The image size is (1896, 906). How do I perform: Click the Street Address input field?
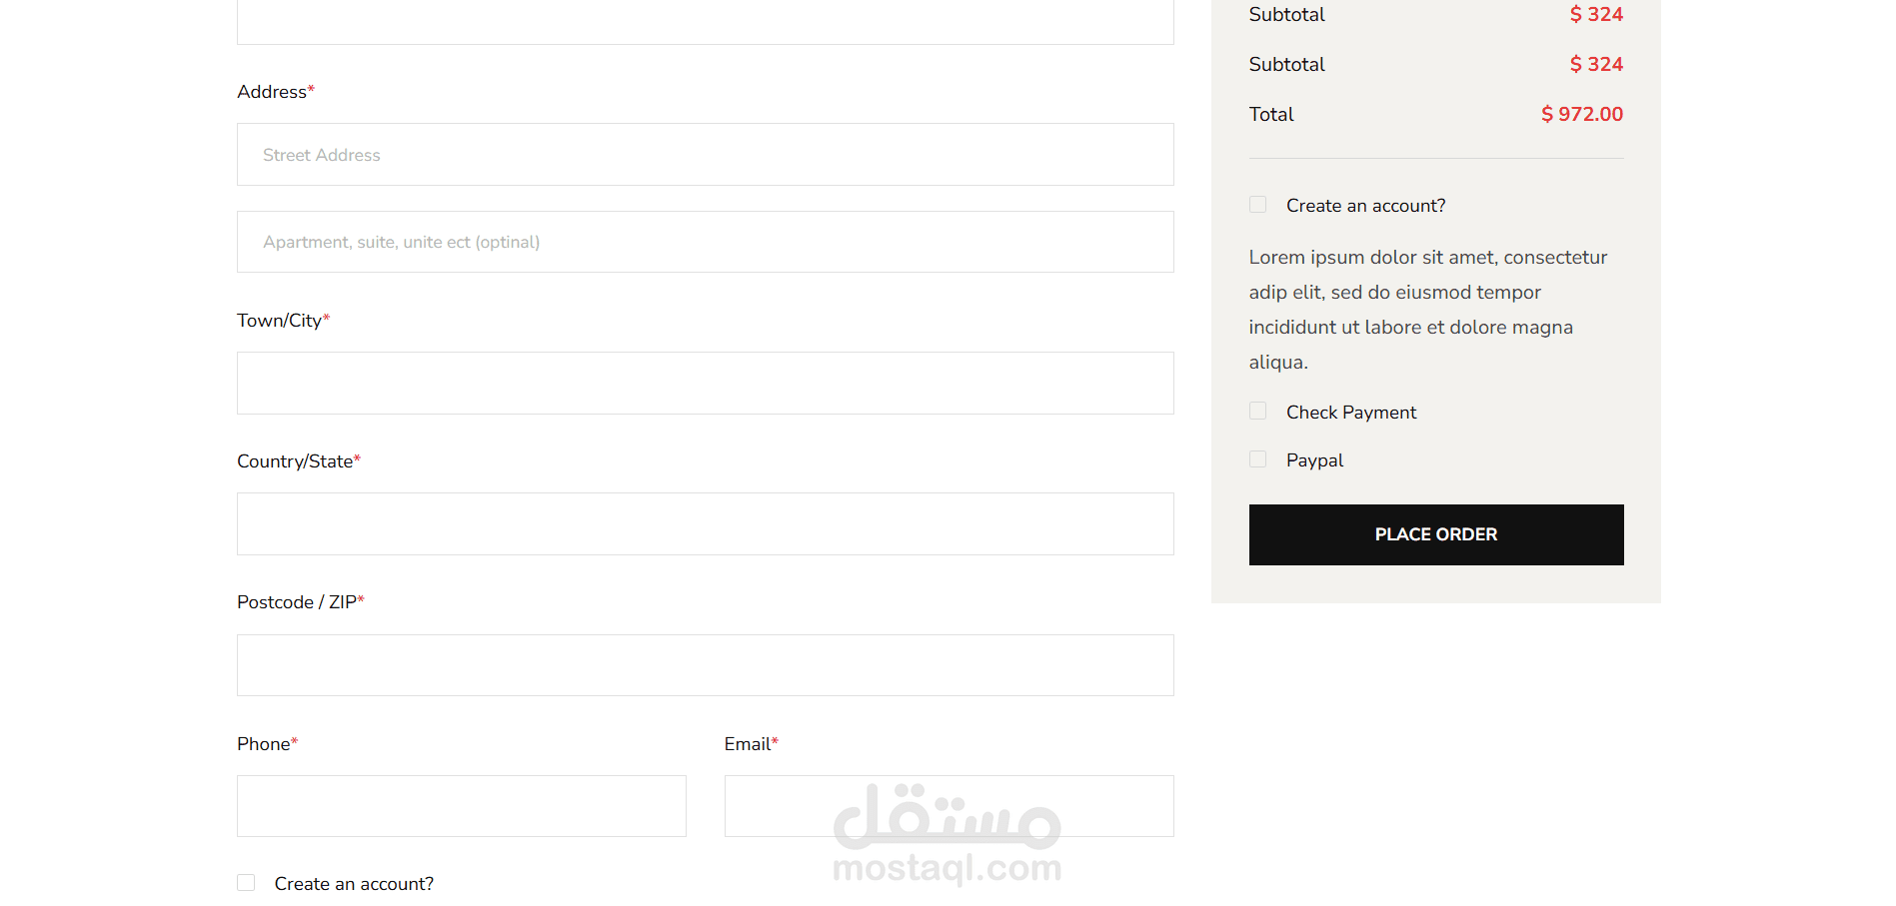(705, 155)
